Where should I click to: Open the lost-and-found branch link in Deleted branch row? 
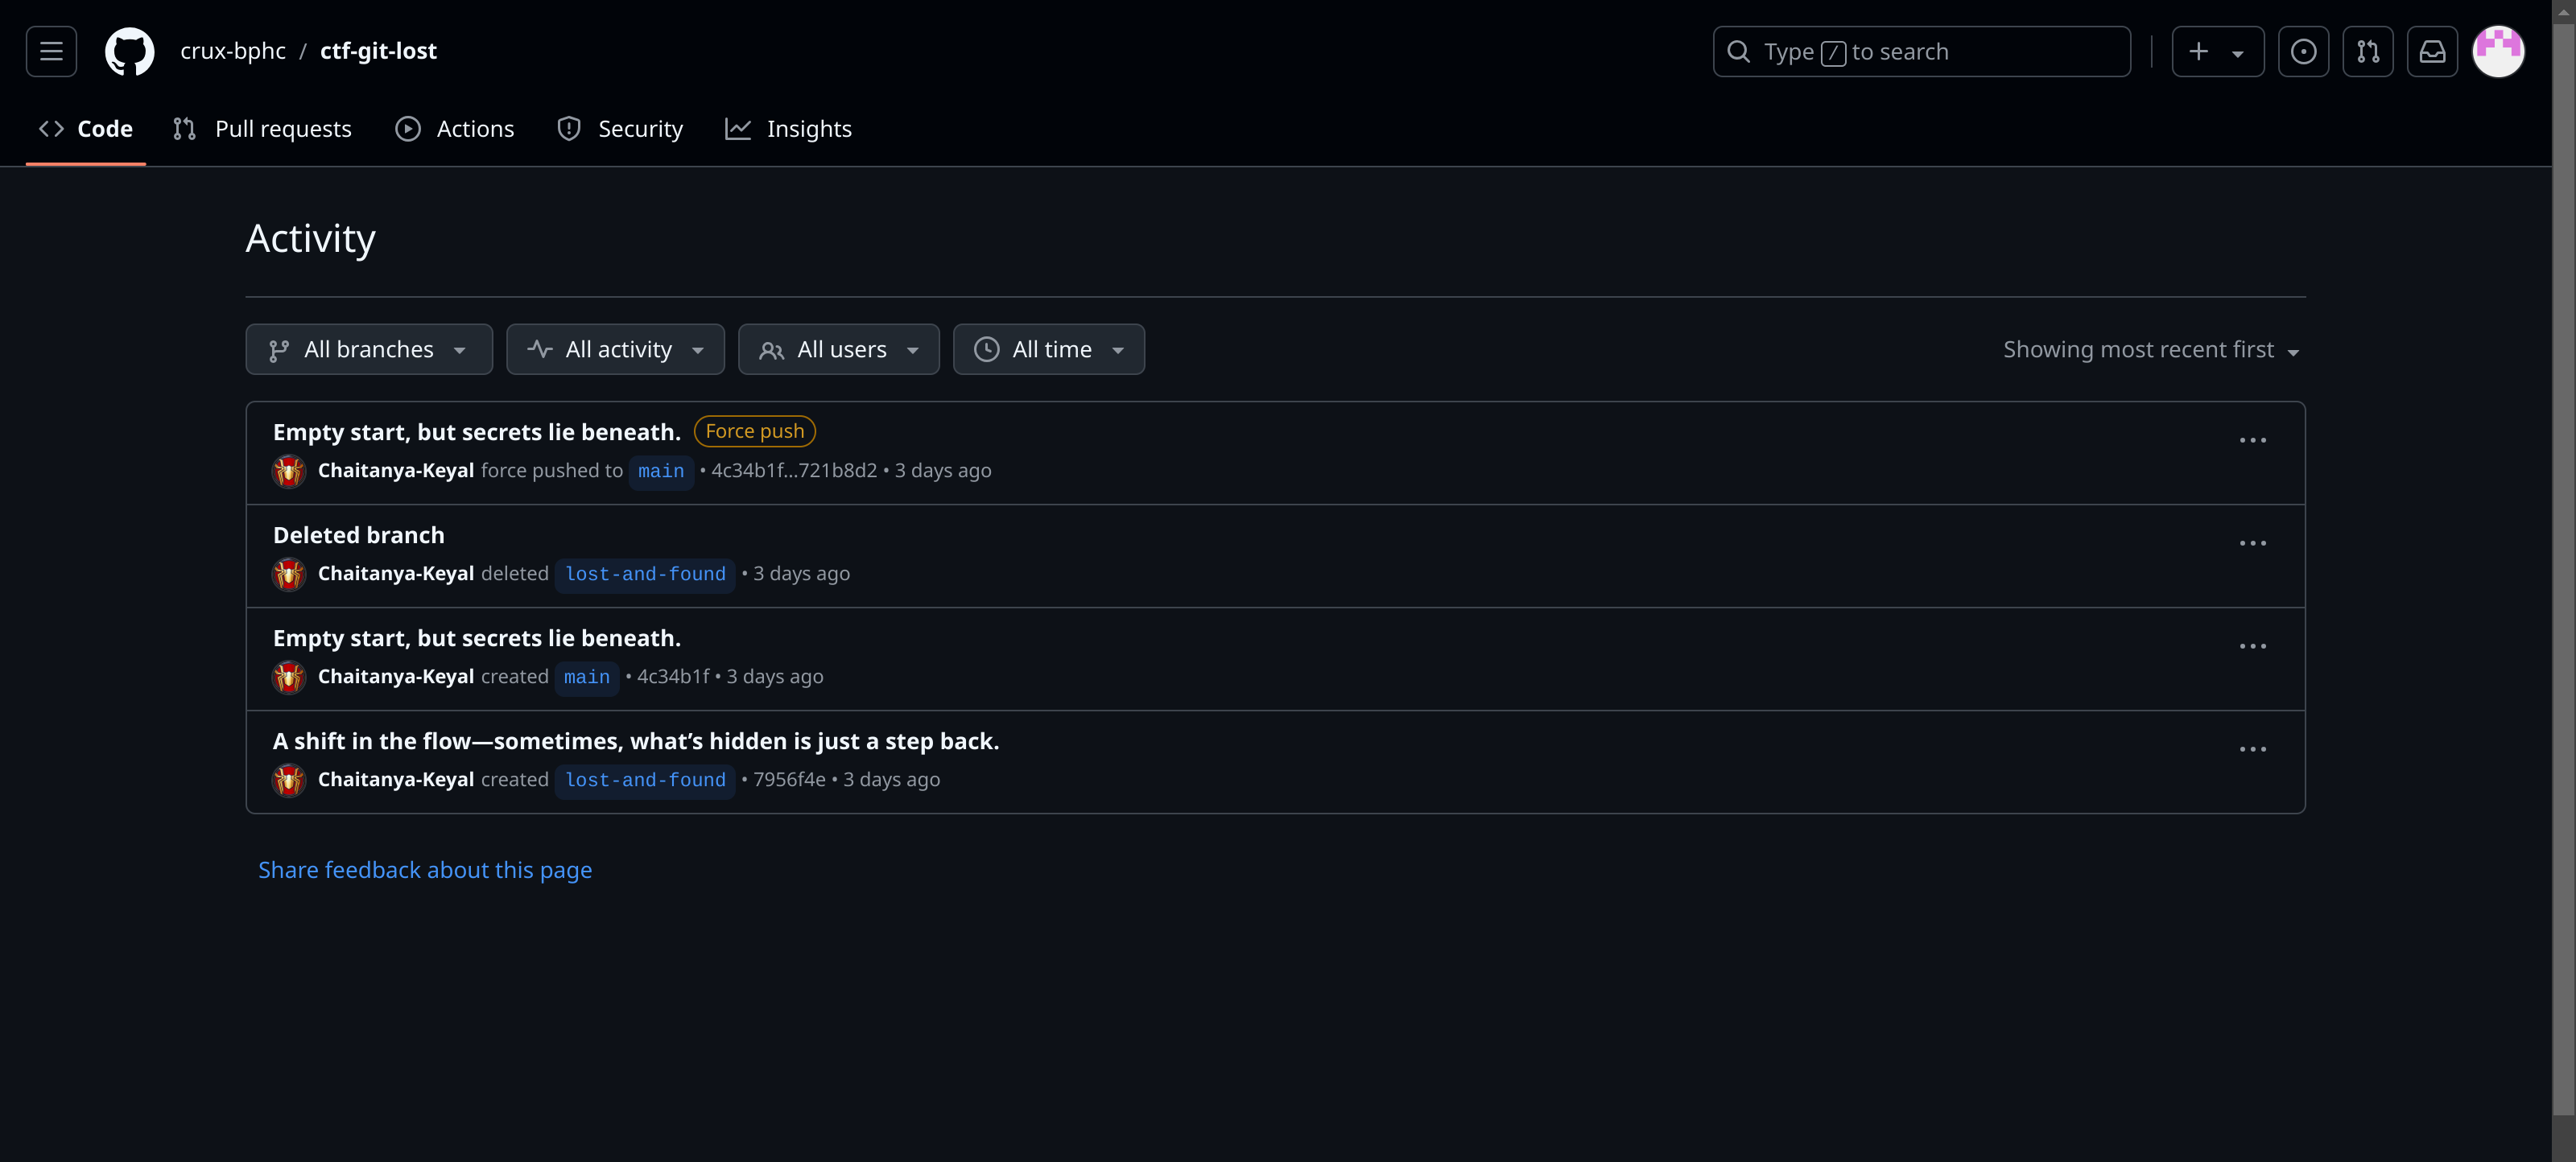(645, 574)
